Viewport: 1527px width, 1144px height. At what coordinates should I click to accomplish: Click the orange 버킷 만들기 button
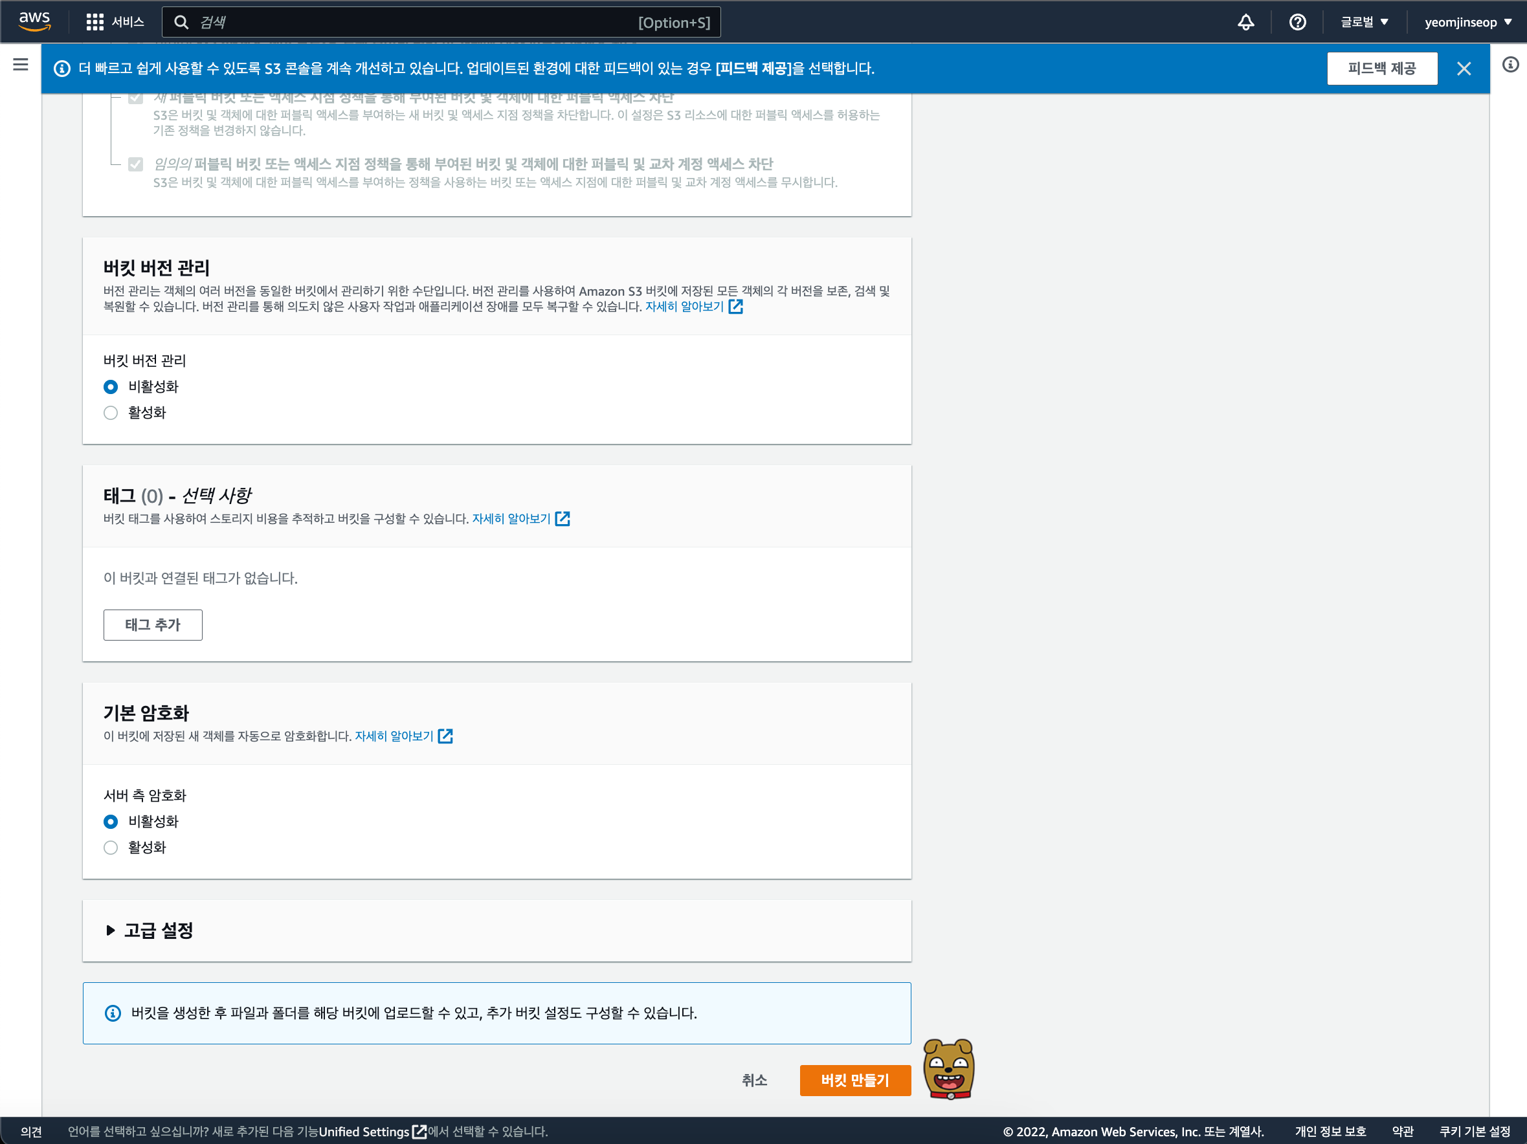pos(854,1080)
